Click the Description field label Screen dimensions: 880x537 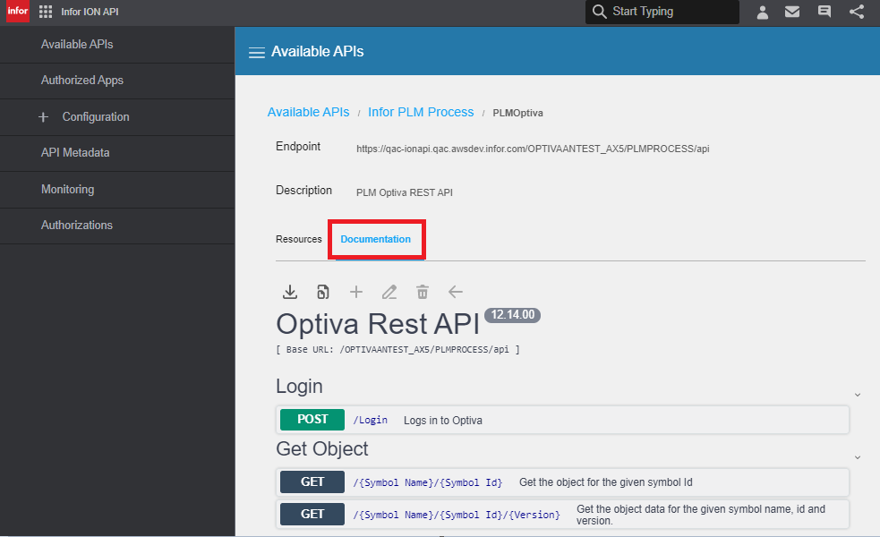[x=303, y=191]
